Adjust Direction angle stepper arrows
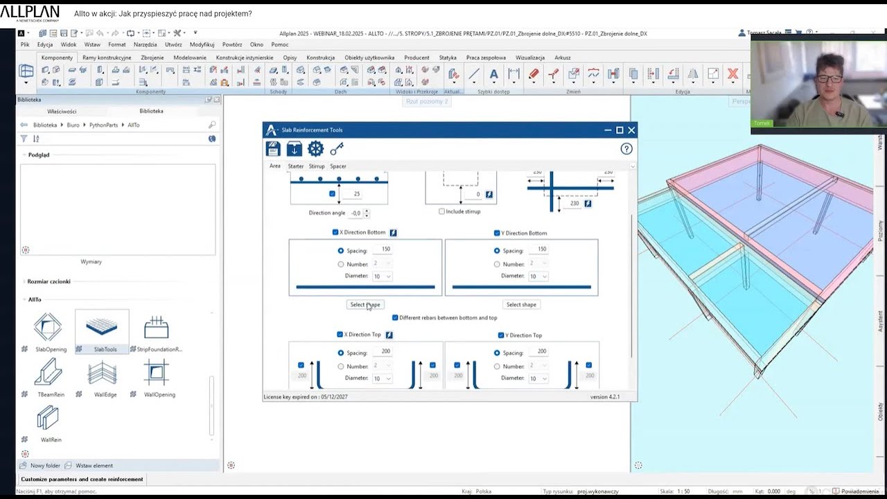Image resolution: width=887 pixels, height=499 pixels. 367,213
